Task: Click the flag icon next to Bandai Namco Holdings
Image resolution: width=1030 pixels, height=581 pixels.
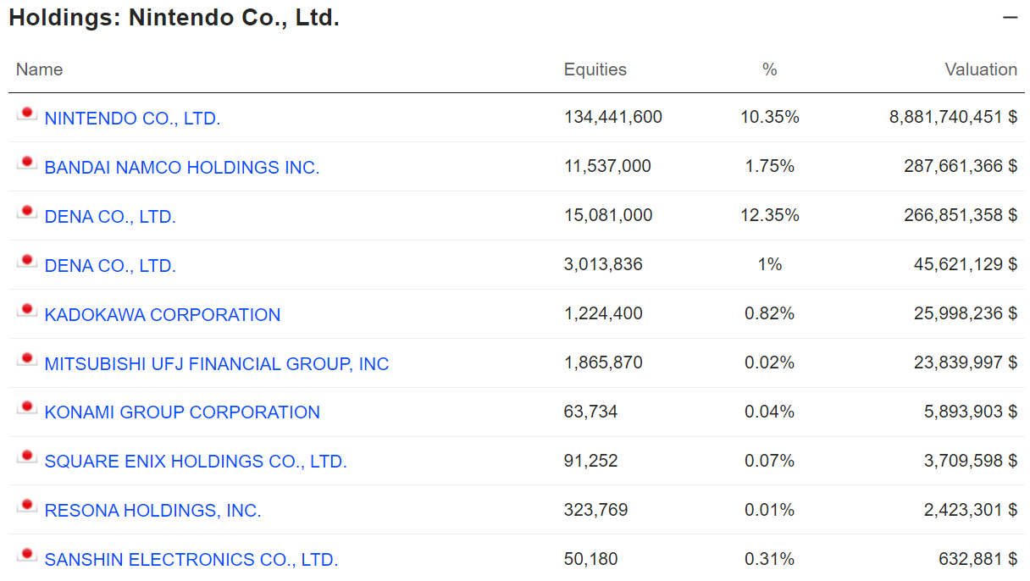Action: click(26, 163)
